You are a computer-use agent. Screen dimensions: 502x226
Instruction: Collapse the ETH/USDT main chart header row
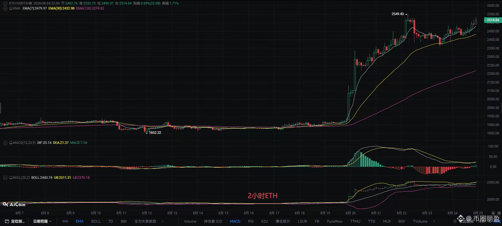pos(5,3)
